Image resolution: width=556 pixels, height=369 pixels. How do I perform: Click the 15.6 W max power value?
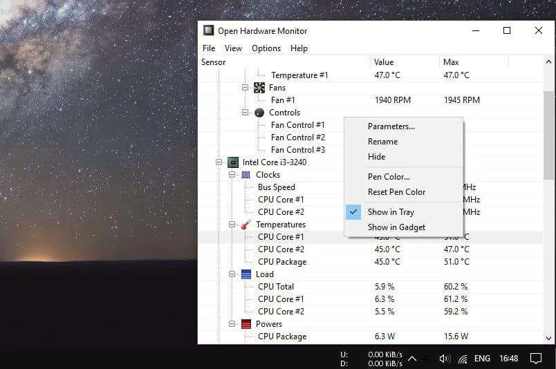tap(456, 337)
